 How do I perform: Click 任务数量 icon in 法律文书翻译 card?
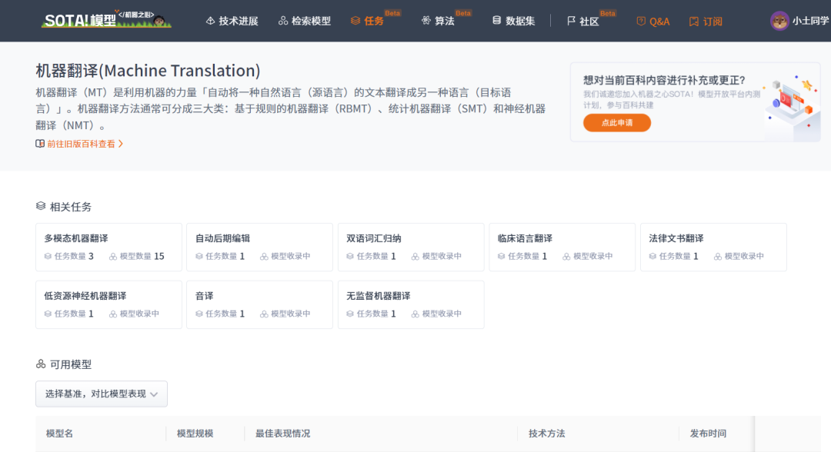point(652,256)
